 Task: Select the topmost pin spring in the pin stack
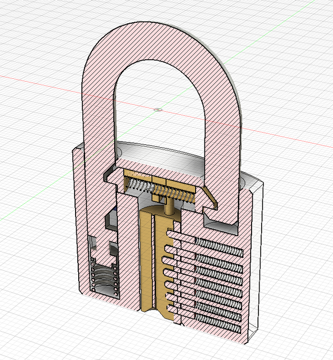[219, 247]
